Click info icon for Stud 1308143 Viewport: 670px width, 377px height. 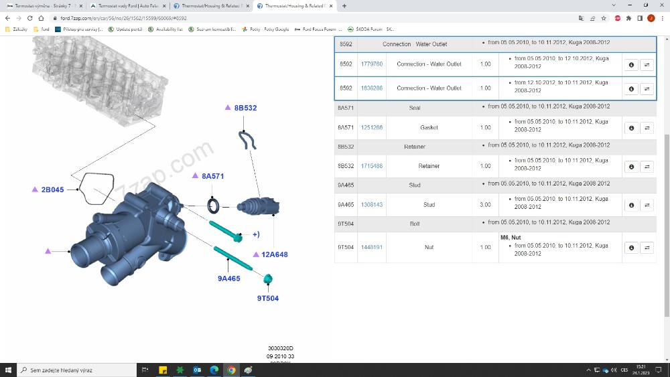[x=631, y=206]
